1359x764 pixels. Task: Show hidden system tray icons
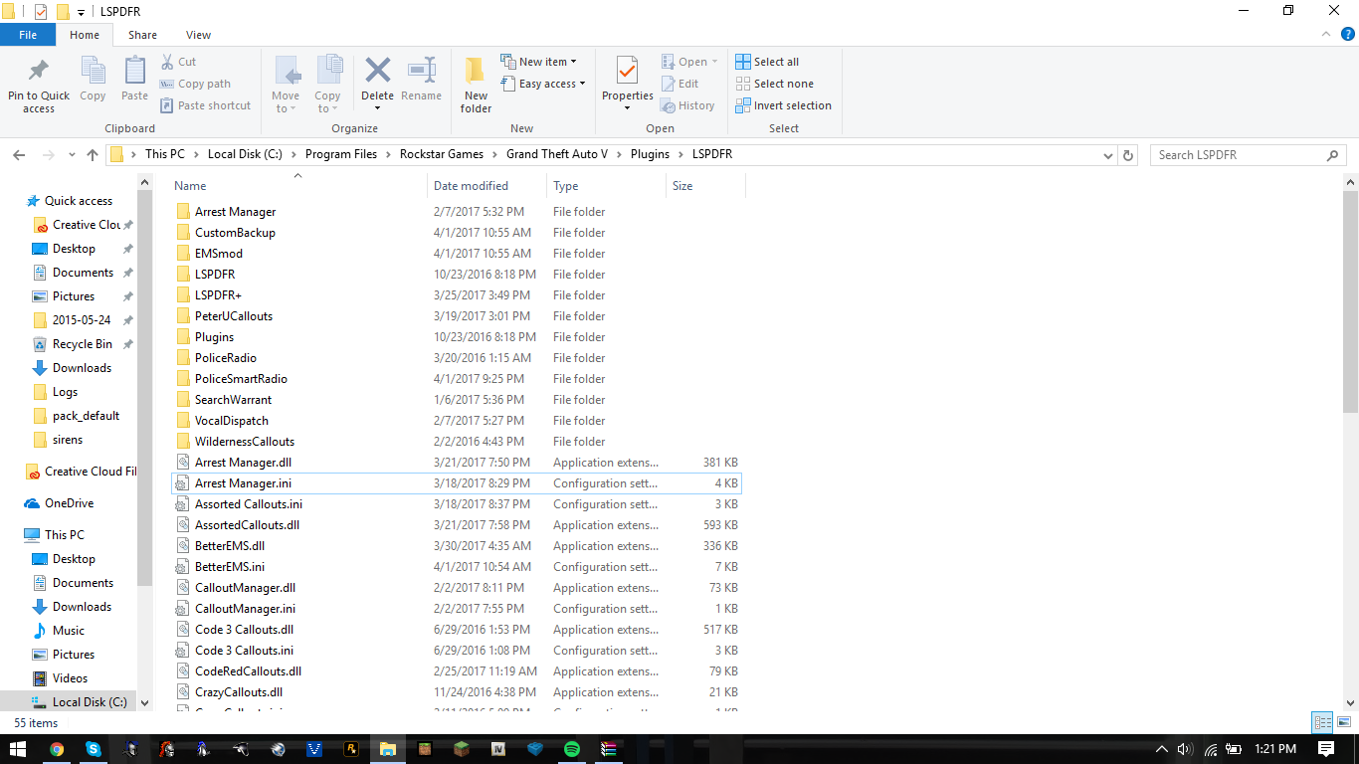click(1161, 749)
